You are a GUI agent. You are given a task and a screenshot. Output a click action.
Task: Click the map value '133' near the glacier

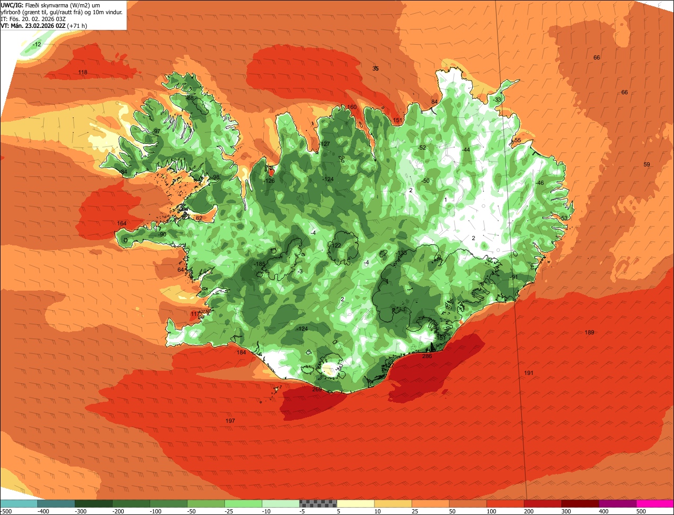coord(402,253)
